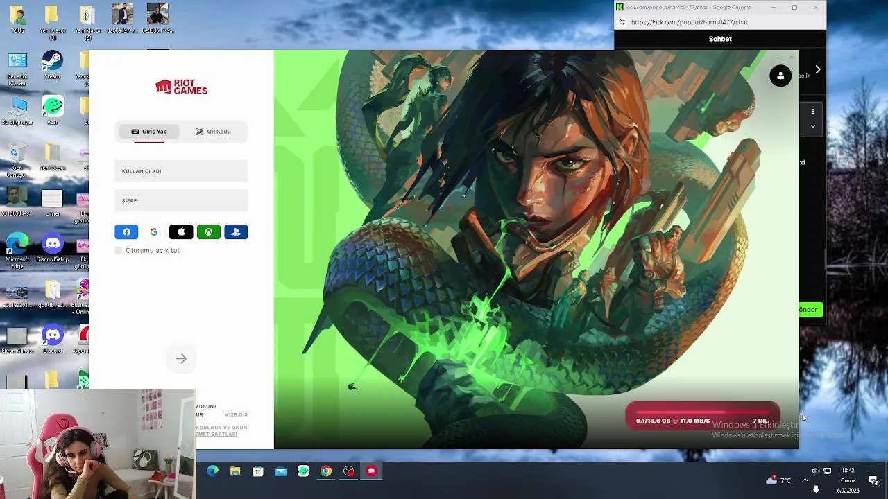The height and width of the screenshot is (499, 888).
Task: Click the webcam overlay thumbnail
Action: point(97,444)
